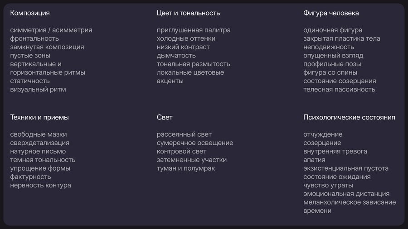Select the дымчатость item
Image resolution: width=408 pixels, height=229 pixels.
pyautogui.click(x=176, y=56)
